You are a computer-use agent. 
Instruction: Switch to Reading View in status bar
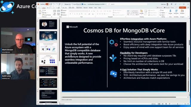166,104
